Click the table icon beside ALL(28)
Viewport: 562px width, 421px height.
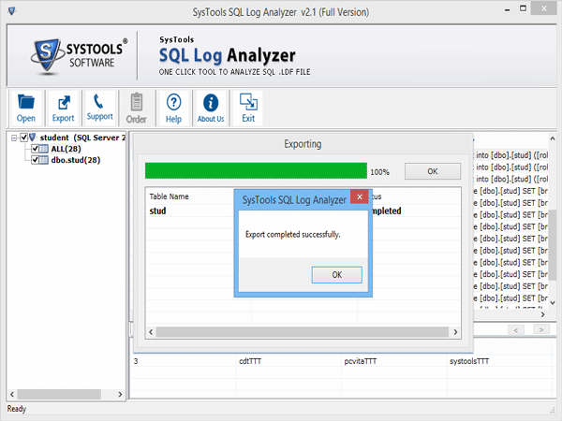tap(43, 149)
